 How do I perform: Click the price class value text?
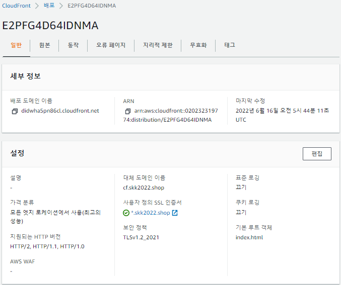(55, 217)
